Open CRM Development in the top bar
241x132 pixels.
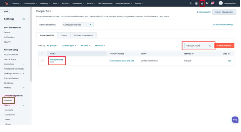[105, 3]
